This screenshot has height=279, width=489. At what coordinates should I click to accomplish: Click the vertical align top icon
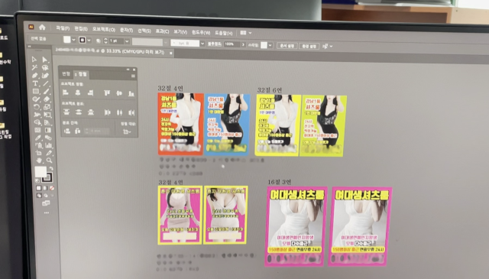tap(107, 92)
